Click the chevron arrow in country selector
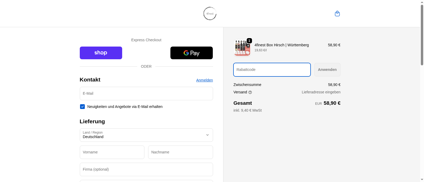 click(207, 135)
